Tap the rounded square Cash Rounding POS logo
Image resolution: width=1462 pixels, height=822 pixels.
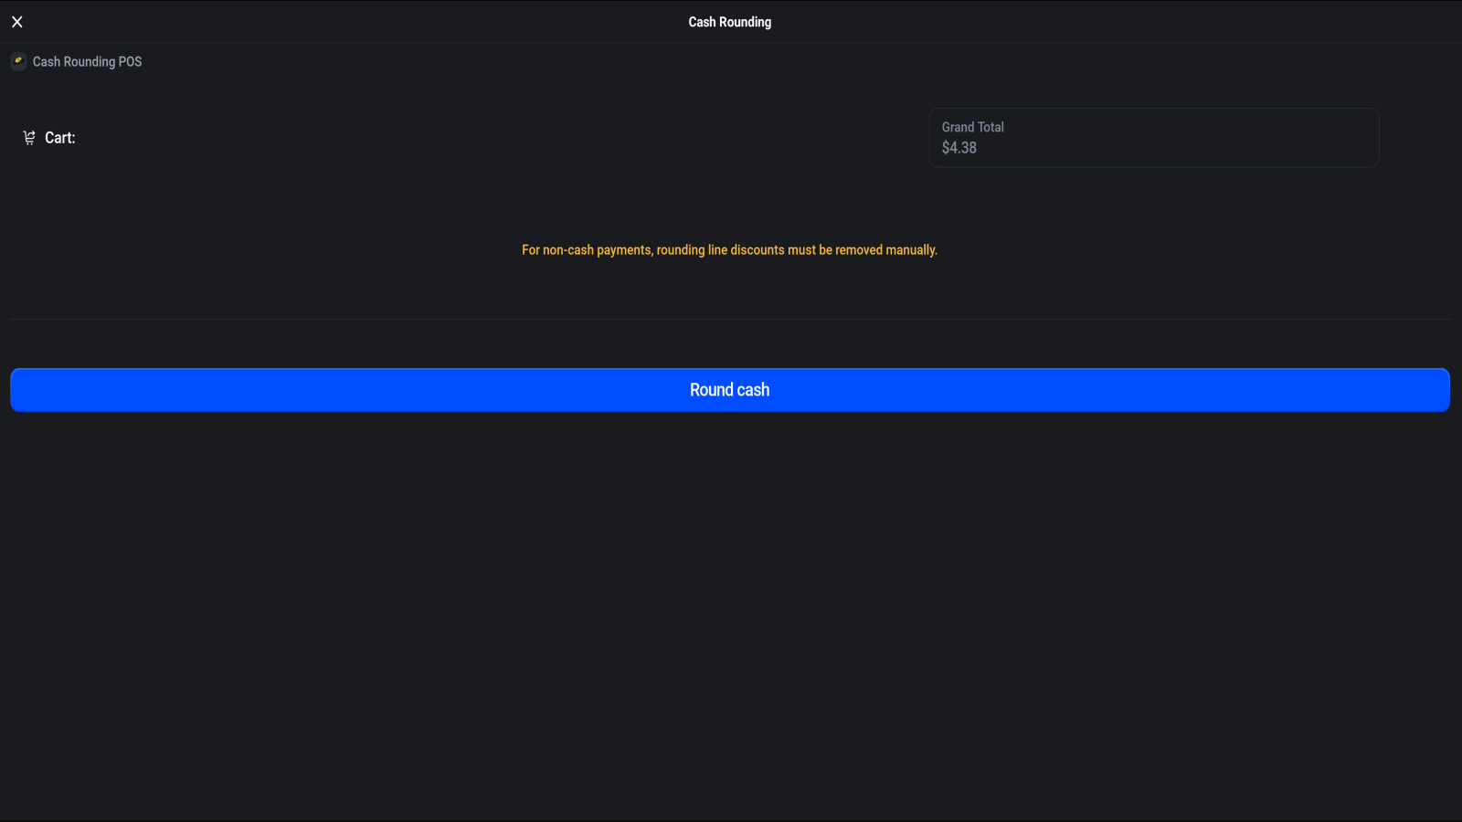pyautogui.click(x=18, y=61)
